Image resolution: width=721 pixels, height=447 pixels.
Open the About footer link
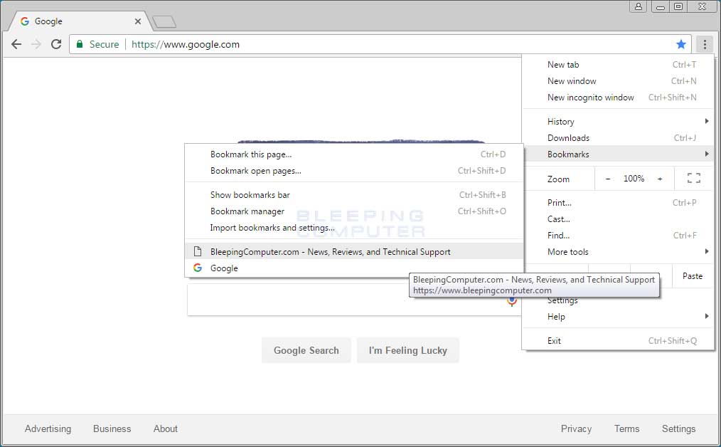(166, 428)
